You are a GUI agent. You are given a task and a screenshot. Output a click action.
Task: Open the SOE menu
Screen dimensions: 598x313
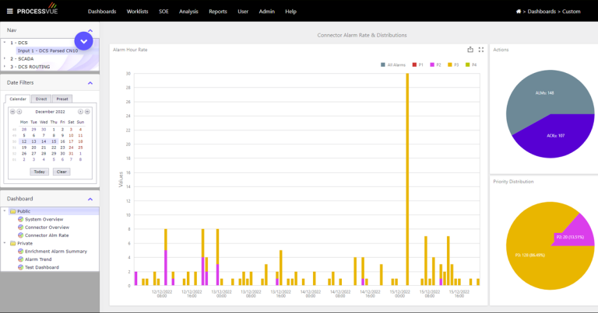164,12
